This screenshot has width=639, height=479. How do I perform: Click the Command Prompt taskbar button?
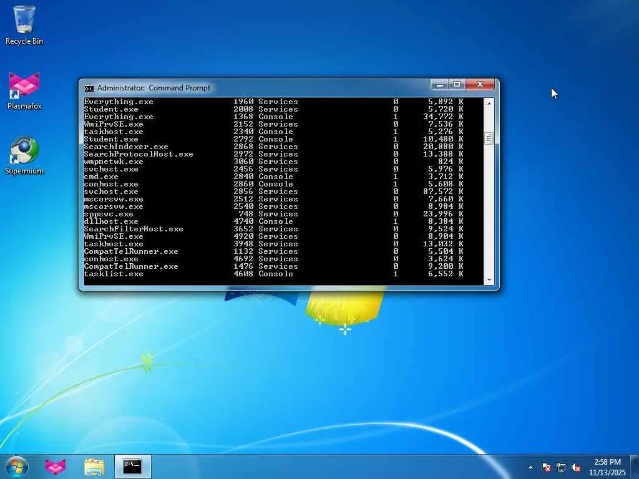pyautogui.click(x=132, y=467)
